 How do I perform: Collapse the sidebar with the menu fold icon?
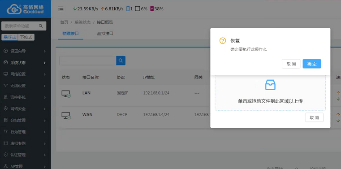point(61,9)
